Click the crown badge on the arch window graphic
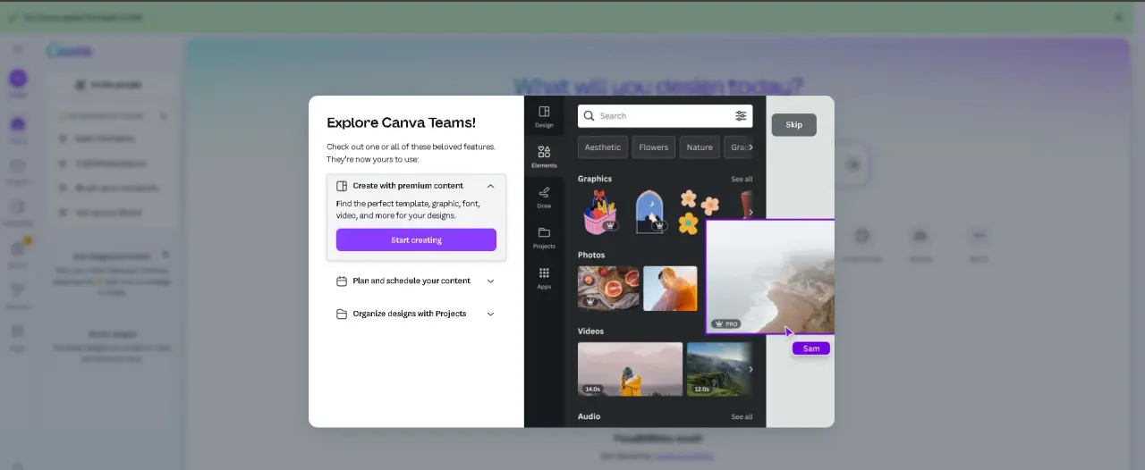Screen dimensions: 1145x470 point(658,226)
